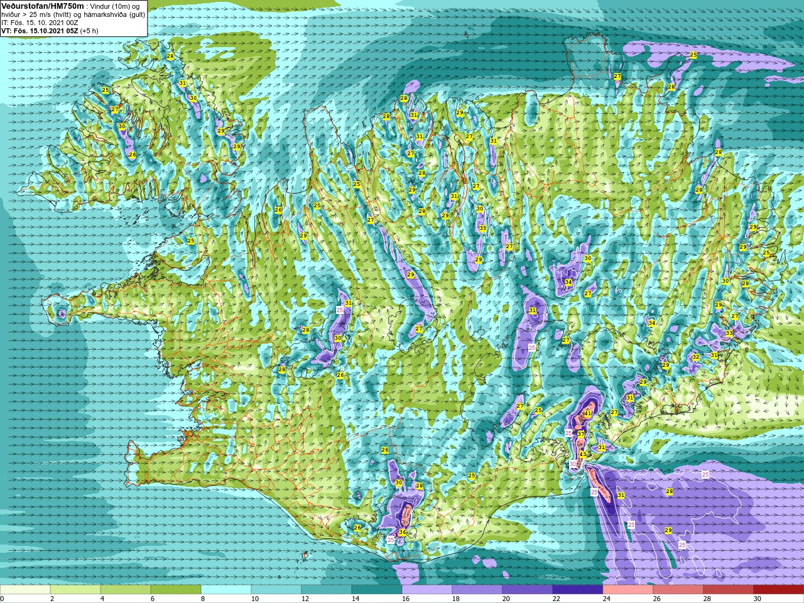Click the legend tick label "16"
Screen dimensions: 804x603
pyautogui.click(x=406, y=599)
